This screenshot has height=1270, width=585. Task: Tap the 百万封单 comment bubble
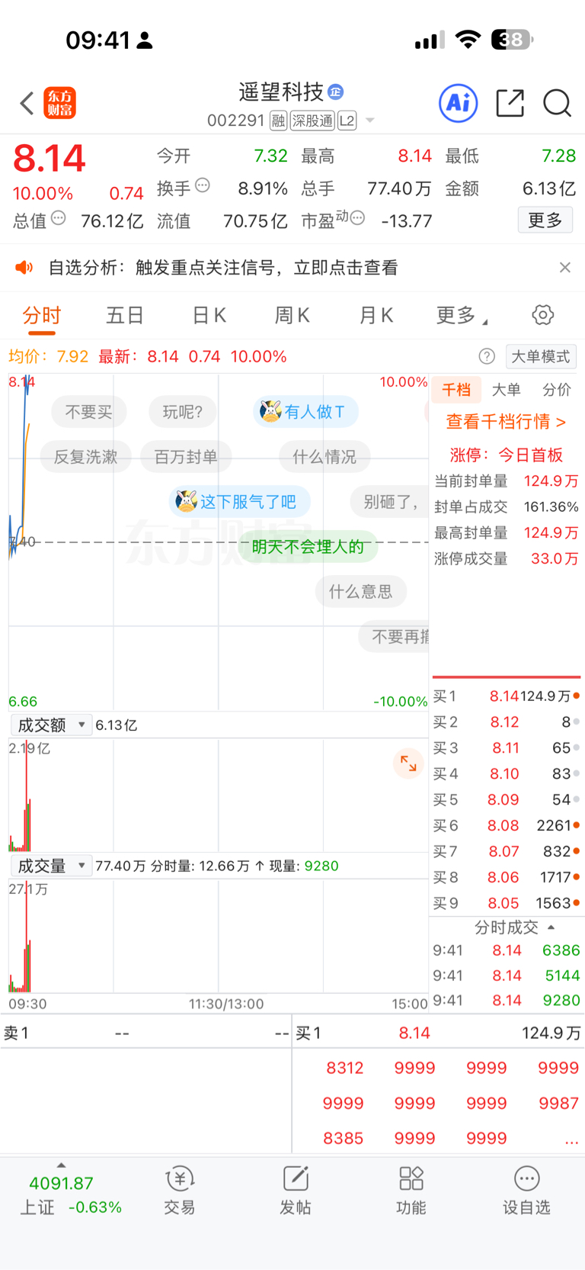(x=186, y=457)
